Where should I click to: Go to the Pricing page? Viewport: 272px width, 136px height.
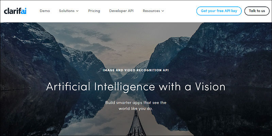94,11
